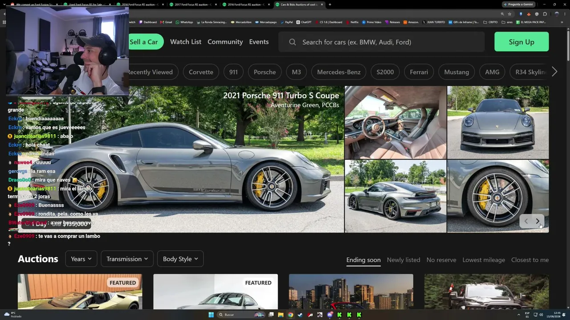Open the Windows Start menu
The image size is (570, 320).
click(211, 315)
